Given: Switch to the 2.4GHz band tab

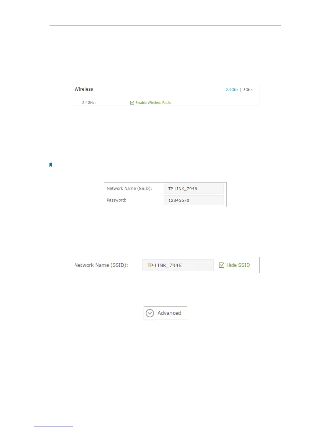Looking at the screenshot, I should click(x=232, y=90).
